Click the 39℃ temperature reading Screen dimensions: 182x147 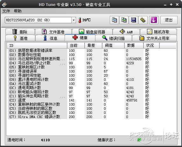(x=86, y=20)
